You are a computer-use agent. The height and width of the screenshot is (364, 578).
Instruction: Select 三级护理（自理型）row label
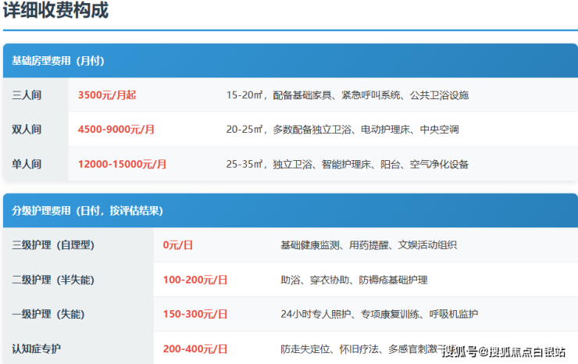point(53,245)
